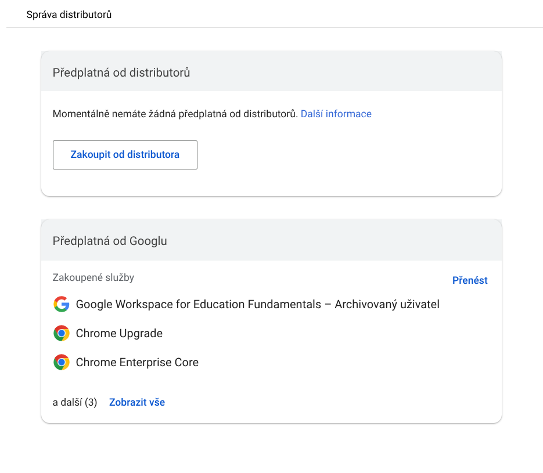Click the 'a další' text
The height and width of the screenshot is (473, 543).
click(67, 402)
